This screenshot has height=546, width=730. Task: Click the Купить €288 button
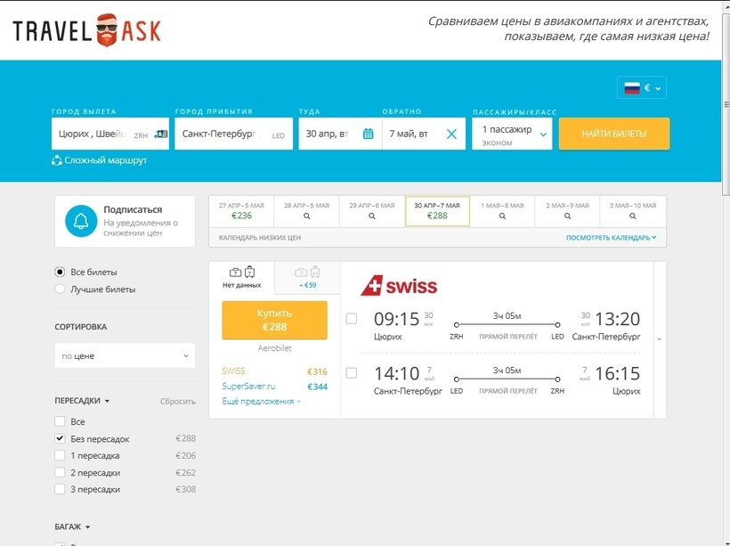point(274,321)
